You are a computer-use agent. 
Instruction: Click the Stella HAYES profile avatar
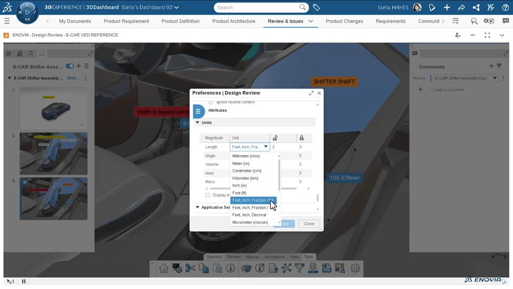point(417,7)
